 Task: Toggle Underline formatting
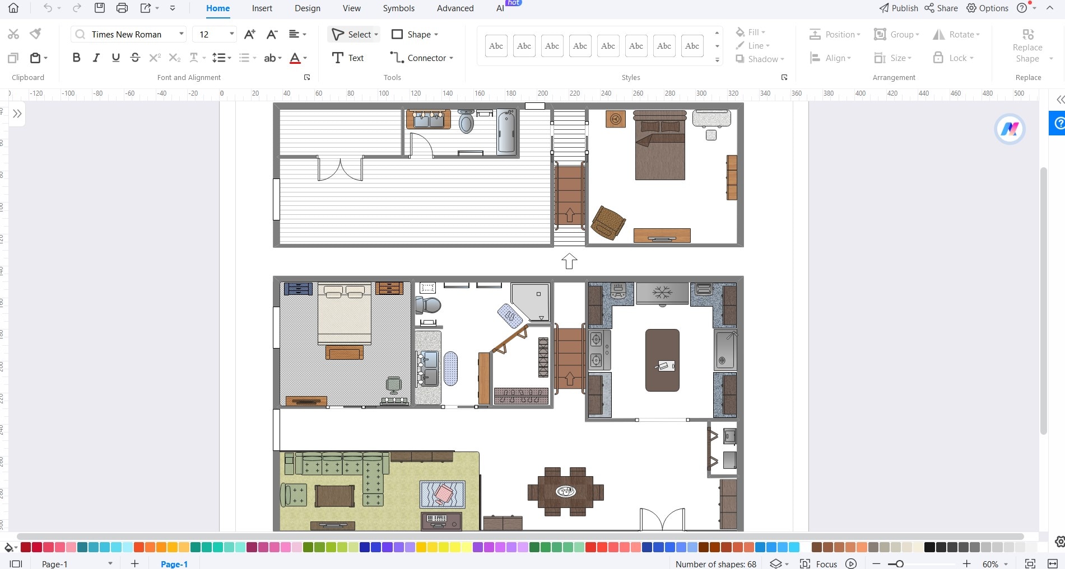click(116, 58)
